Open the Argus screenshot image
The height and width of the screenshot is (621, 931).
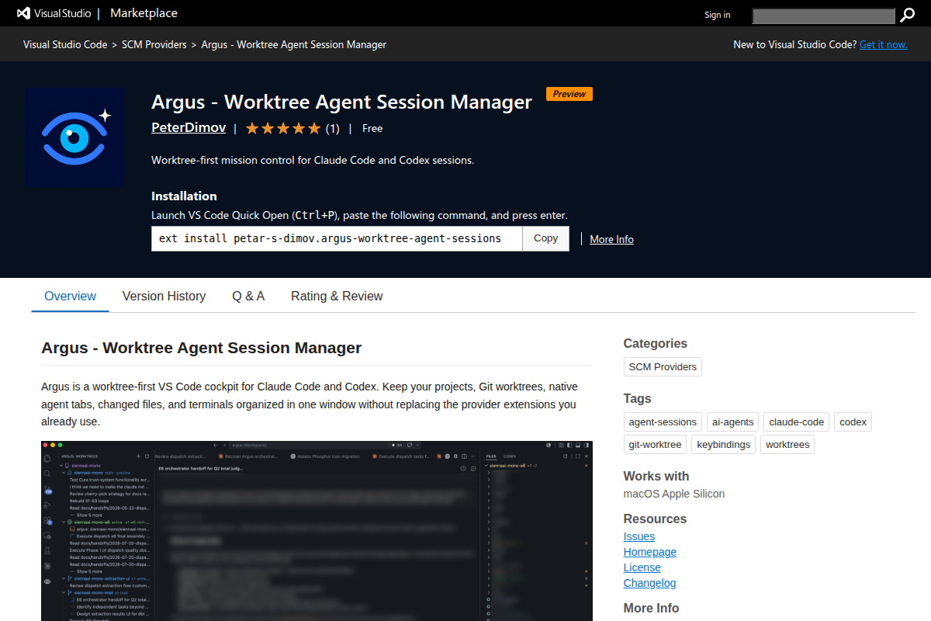317,531
